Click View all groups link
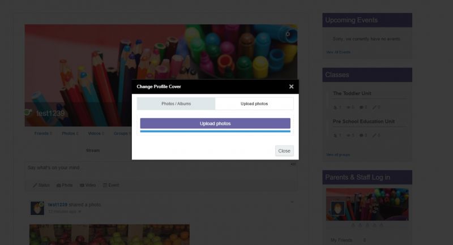 [338, 154]
